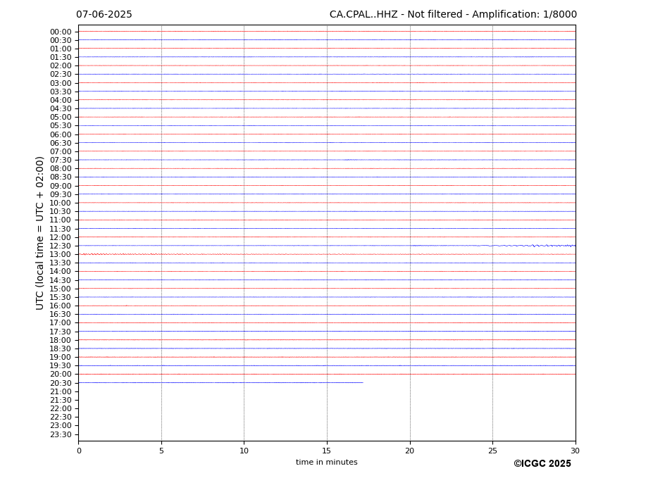The image size is (653, 490).
Task: Click x-axis tick label 25
Action: (492, 451)
